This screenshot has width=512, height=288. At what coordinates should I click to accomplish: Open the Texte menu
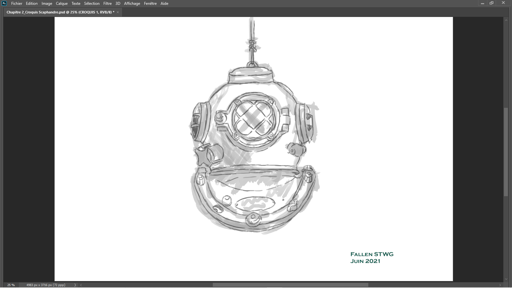(x=76, y=4)
